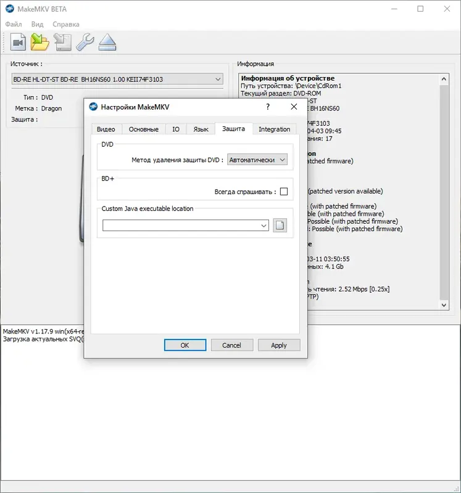Click the info panel scroll down arrow
The height and width of the screenshot is (493, 461).
(444, 305)
